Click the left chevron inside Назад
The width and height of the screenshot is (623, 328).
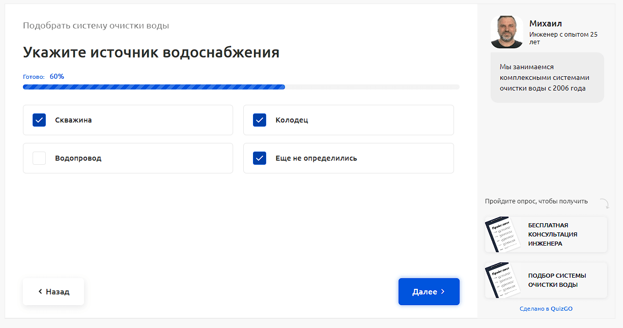tap(40, 291)
